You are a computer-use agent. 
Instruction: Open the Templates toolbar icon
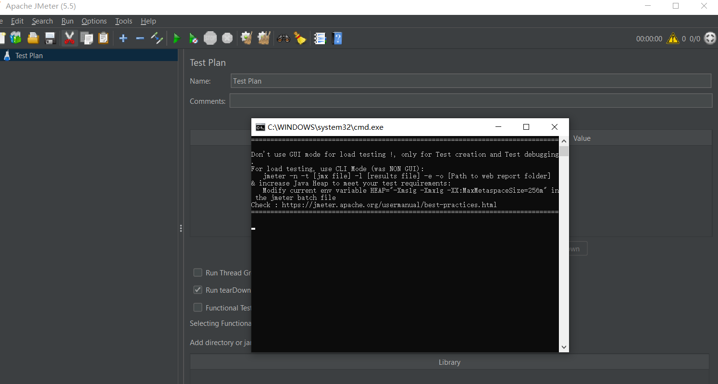(x=16, y=38)
